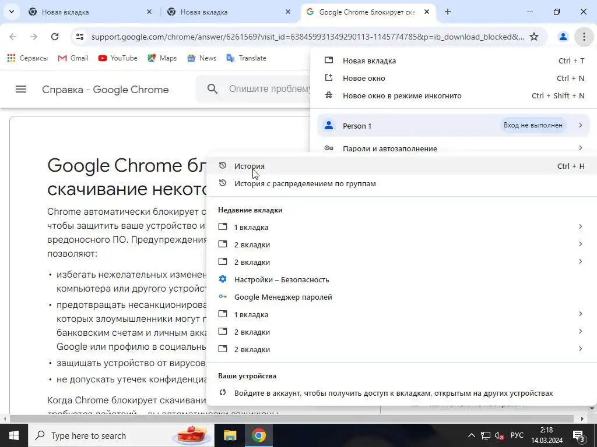Select Новая вкладка from the Chrome menu
Image resolution: width=597 pixels, height=447 pixels.
(454, 61)
